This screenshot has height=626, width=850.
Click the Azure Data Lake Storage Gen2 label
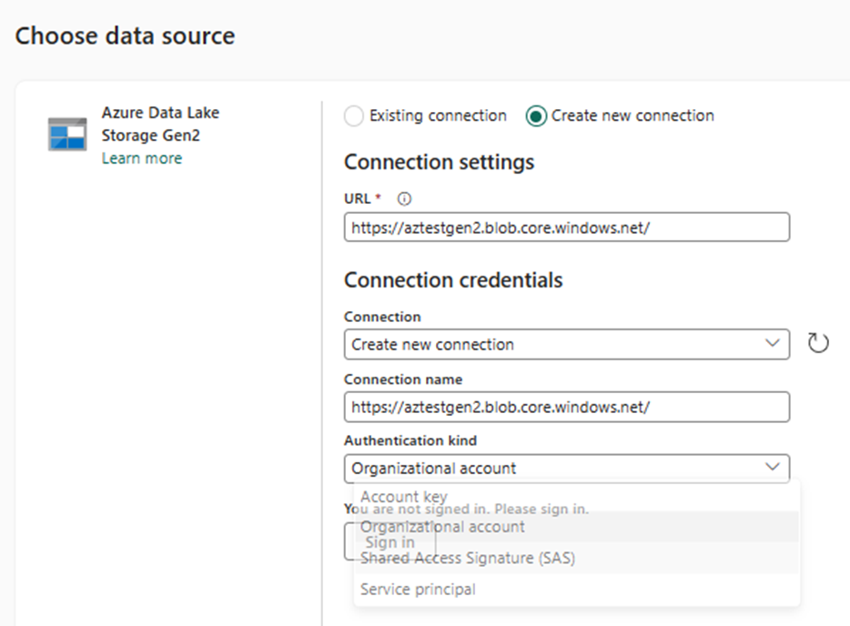pos(160,124)
